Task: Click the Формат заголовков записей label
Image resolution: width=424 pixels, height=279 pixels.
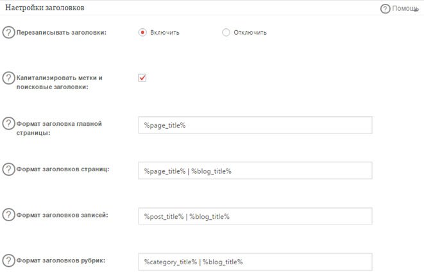Action: (x=62, y=215)
